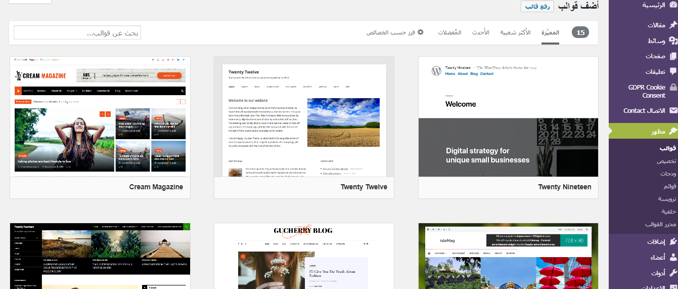The width and height of the screenshot is (678, 289).
Task: Click the Tools (أدوات) wrench icon
Action: [672, 273]
